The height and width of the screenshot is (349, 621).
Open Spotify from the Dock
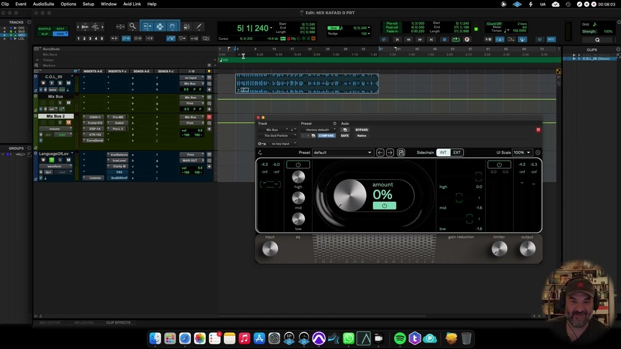(400, 338)
